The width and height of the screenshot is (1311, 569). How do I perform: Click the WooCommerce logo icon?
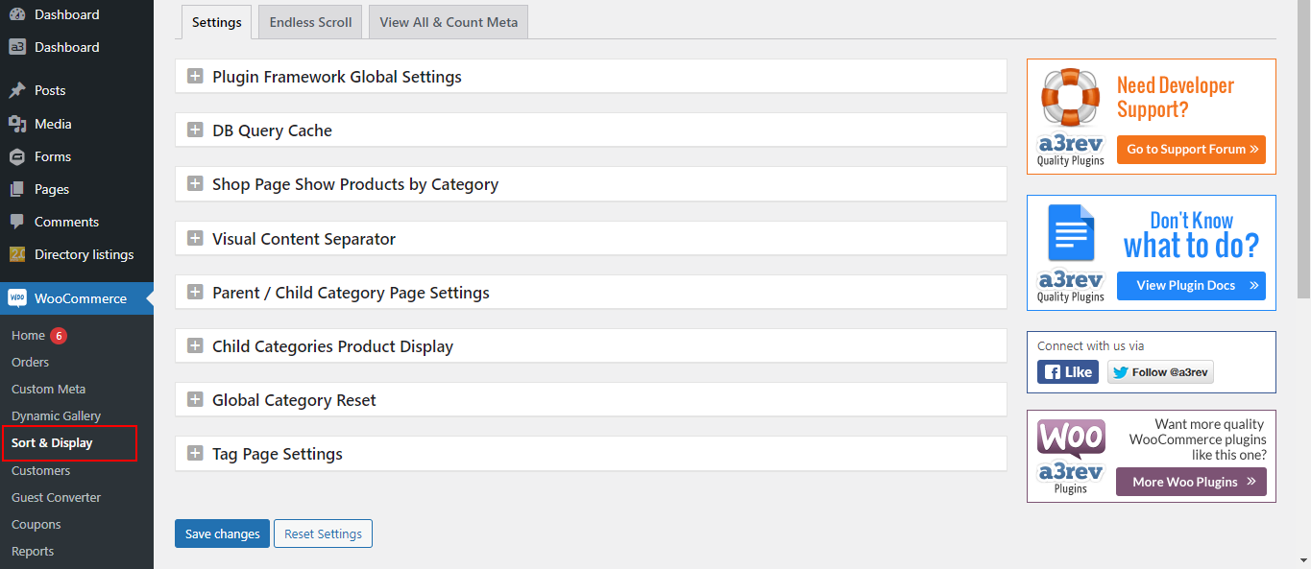[x=17, y=298]
